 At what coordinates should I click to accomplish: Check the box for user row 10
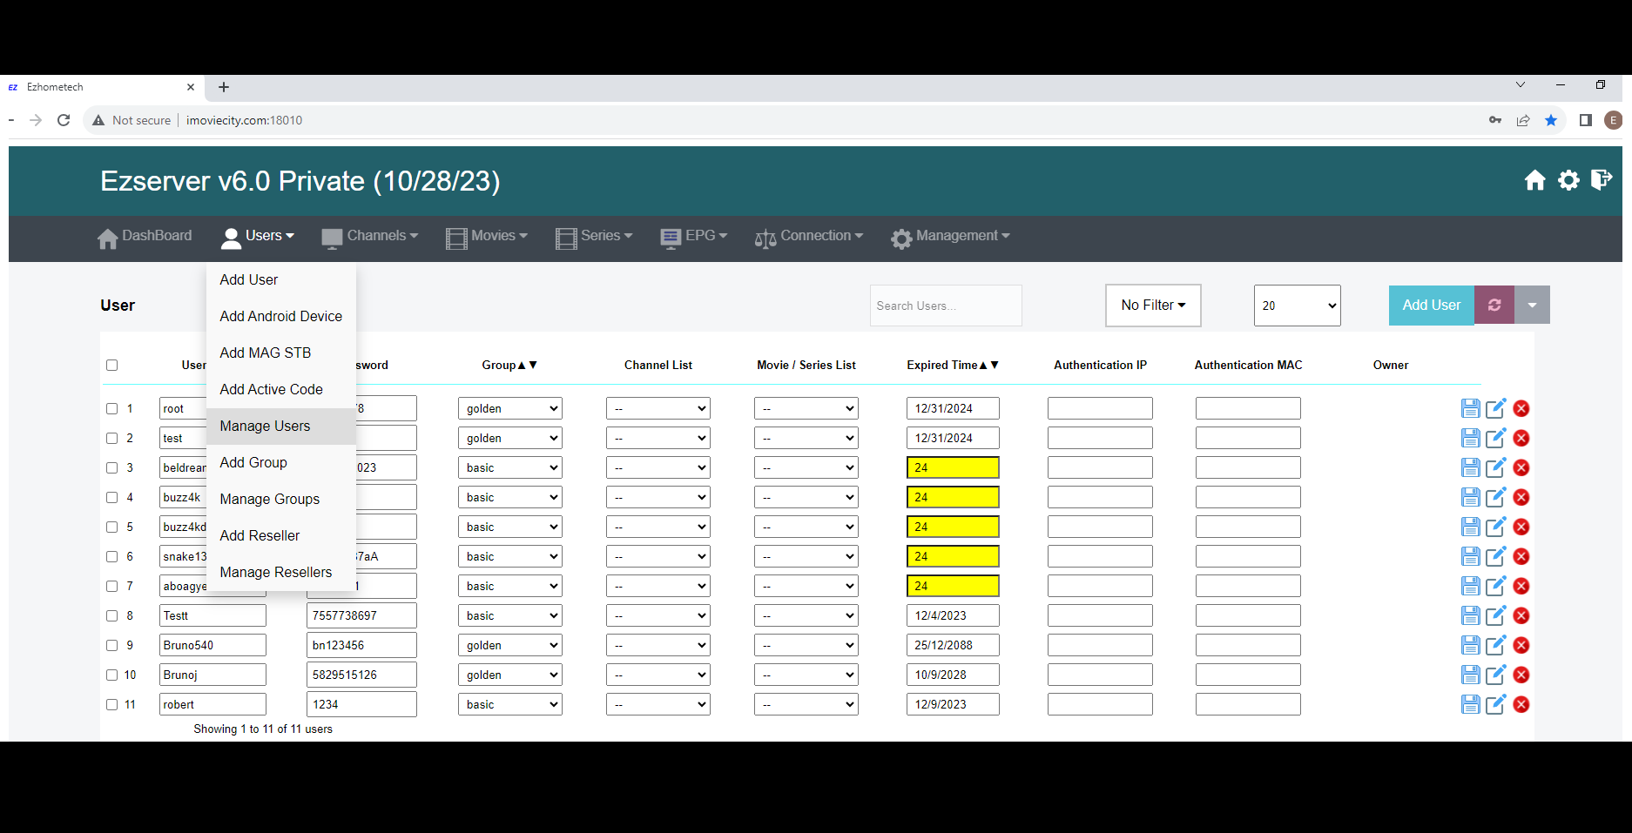point(111,675)
